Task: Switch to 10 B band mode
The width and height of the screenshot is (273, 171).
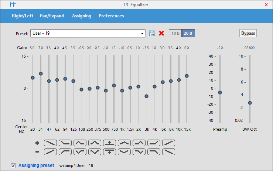Action: click(x=175, y=33)
